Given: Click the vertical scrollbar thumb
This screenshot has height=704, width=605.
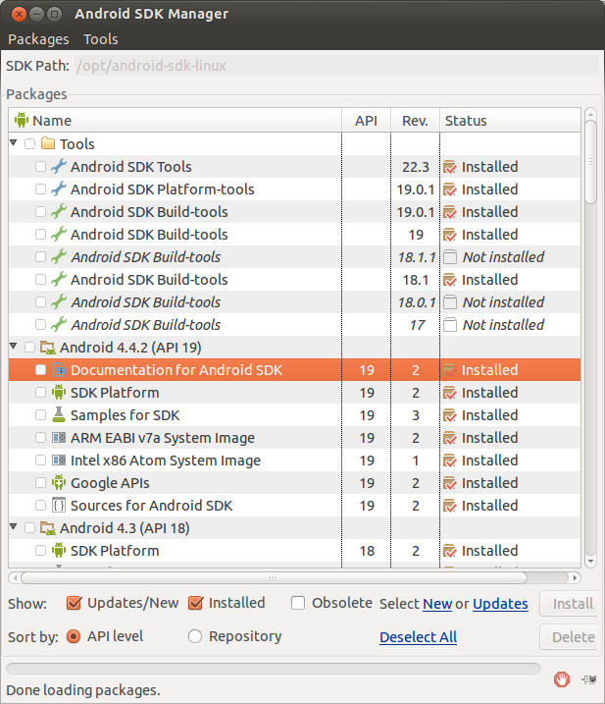Looking at the screenshot, I should pyautogui.click(x=590, y=162).
